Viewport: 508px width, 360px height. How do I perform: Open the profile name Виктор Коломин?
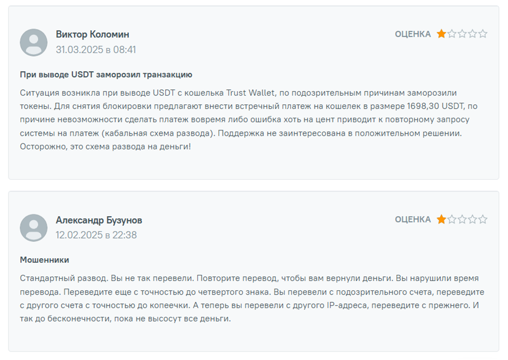click(x=92, y=34)
